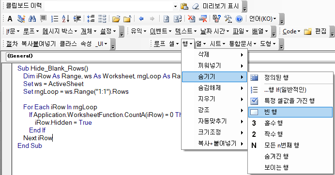Click the comment speech bubble icon
335x175 pixels.
44,19
